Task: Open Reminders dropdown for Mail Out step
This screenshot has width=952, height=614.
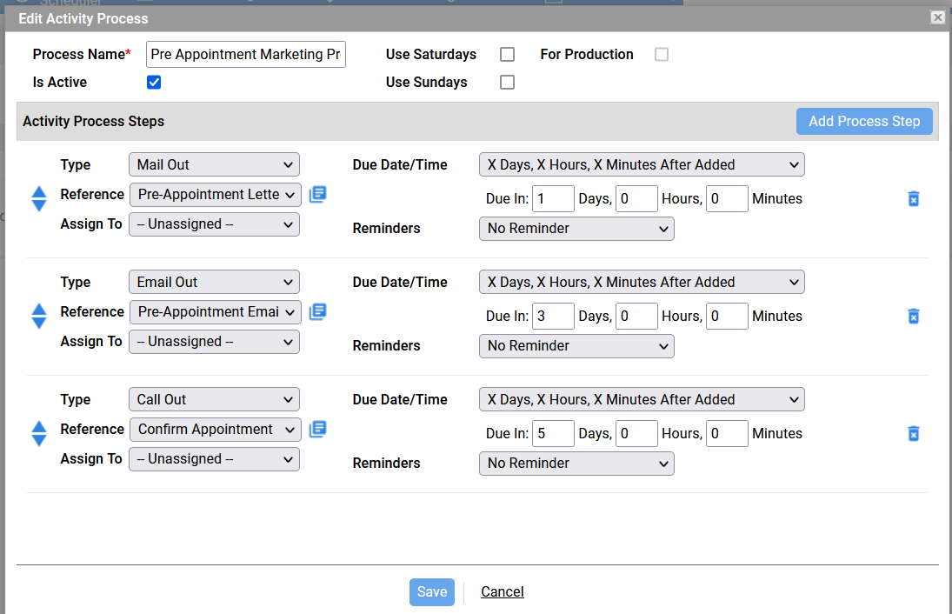Action: click(x=576, y=229)
